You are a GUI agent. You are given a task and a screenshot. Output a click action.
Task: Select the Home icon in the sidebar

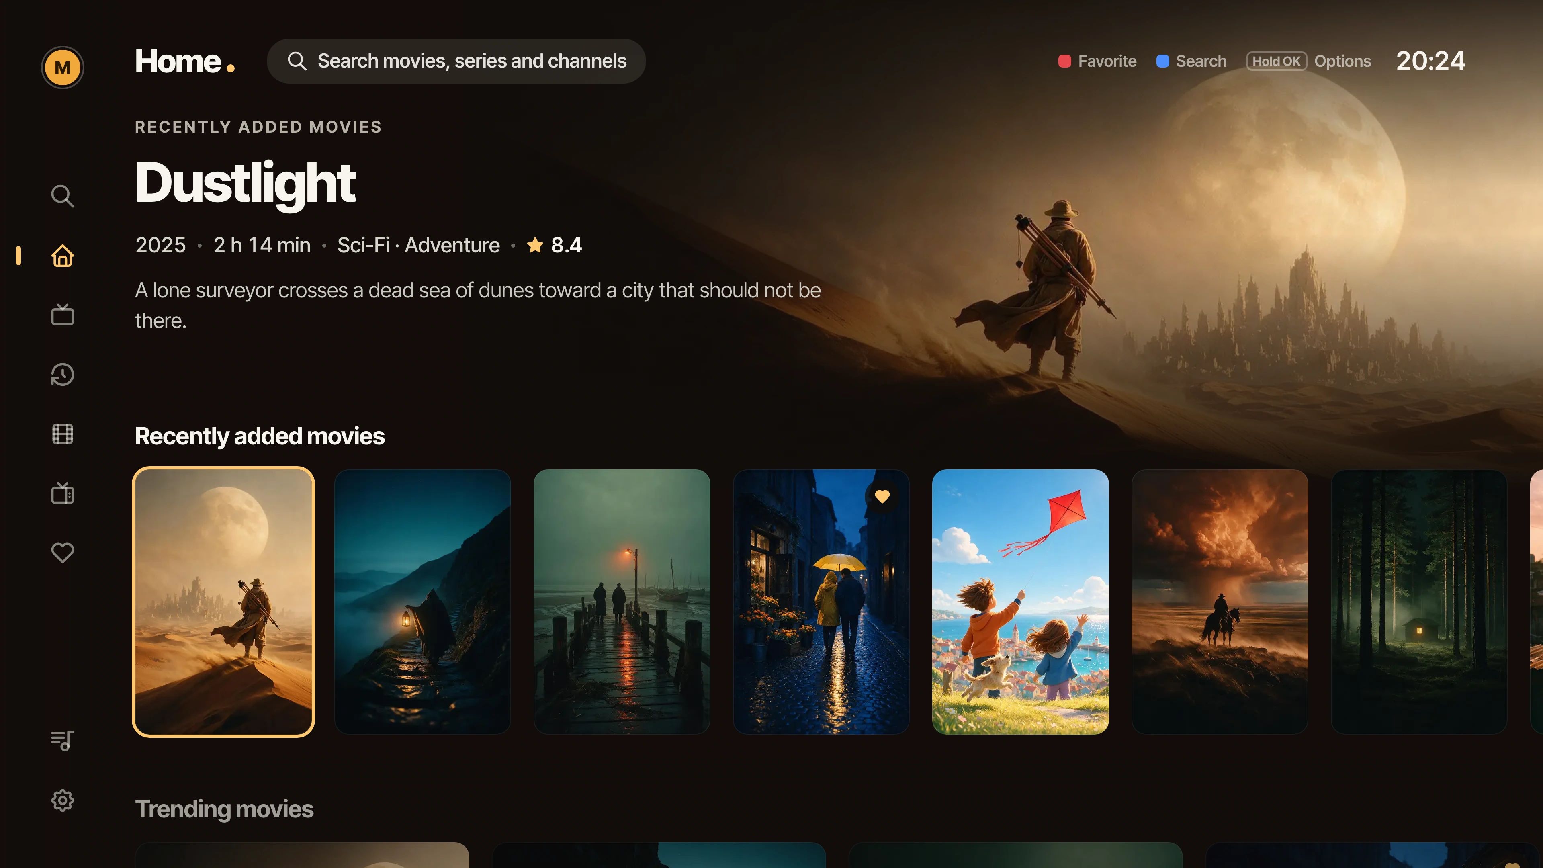click(x=62, y=256)
